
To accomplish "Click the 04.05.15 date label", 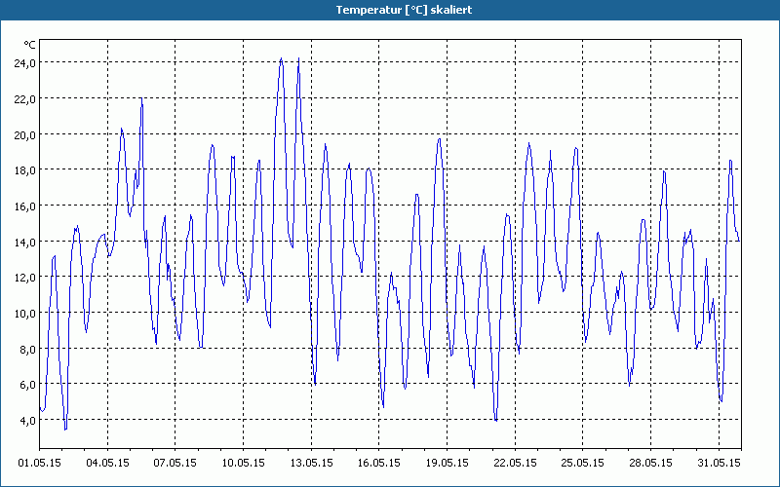I will coord(107,463).
